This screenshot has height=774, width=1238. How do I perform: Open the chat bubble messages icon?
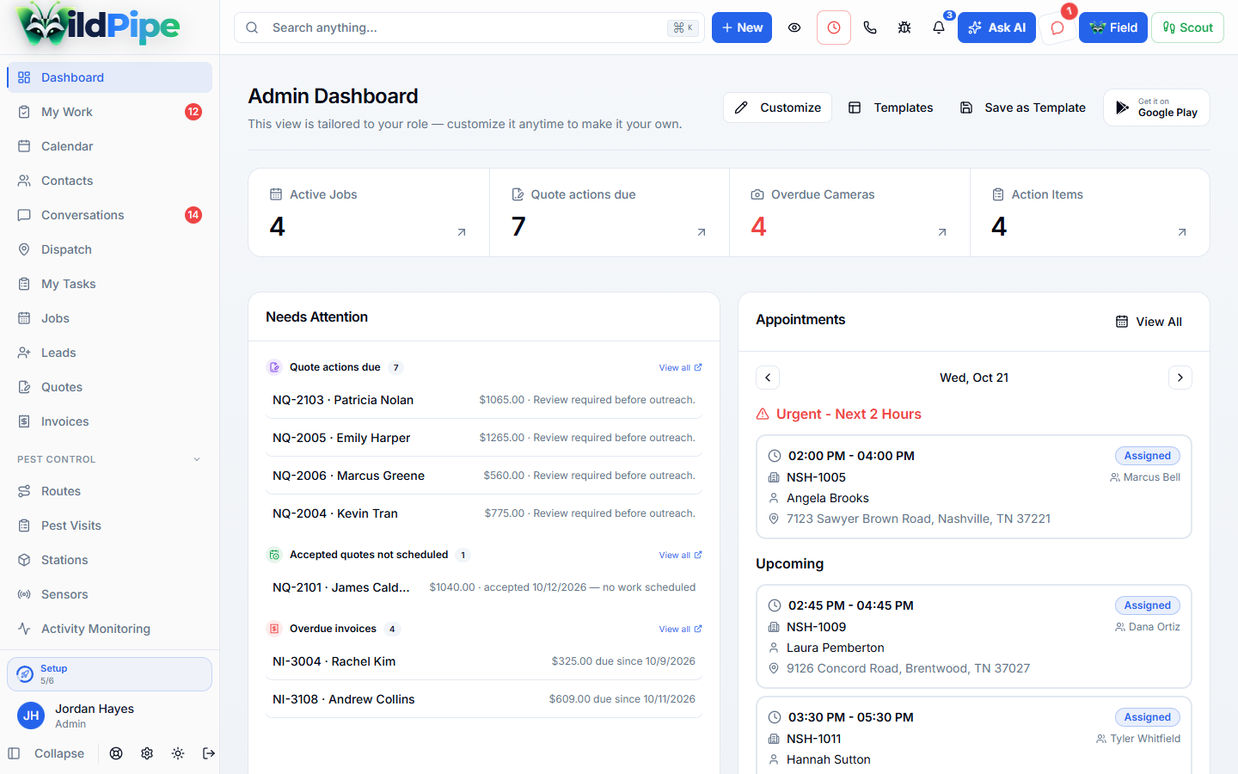[x=1057, y=28]
